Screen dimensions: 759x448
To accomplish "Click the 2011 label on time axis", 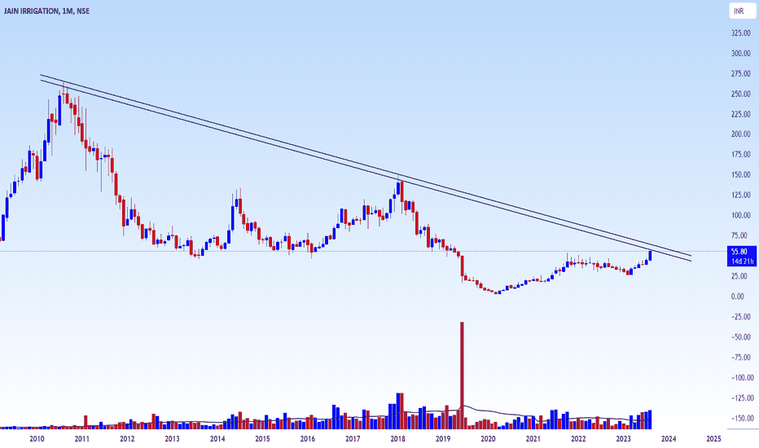I will [x=81, y=439].
